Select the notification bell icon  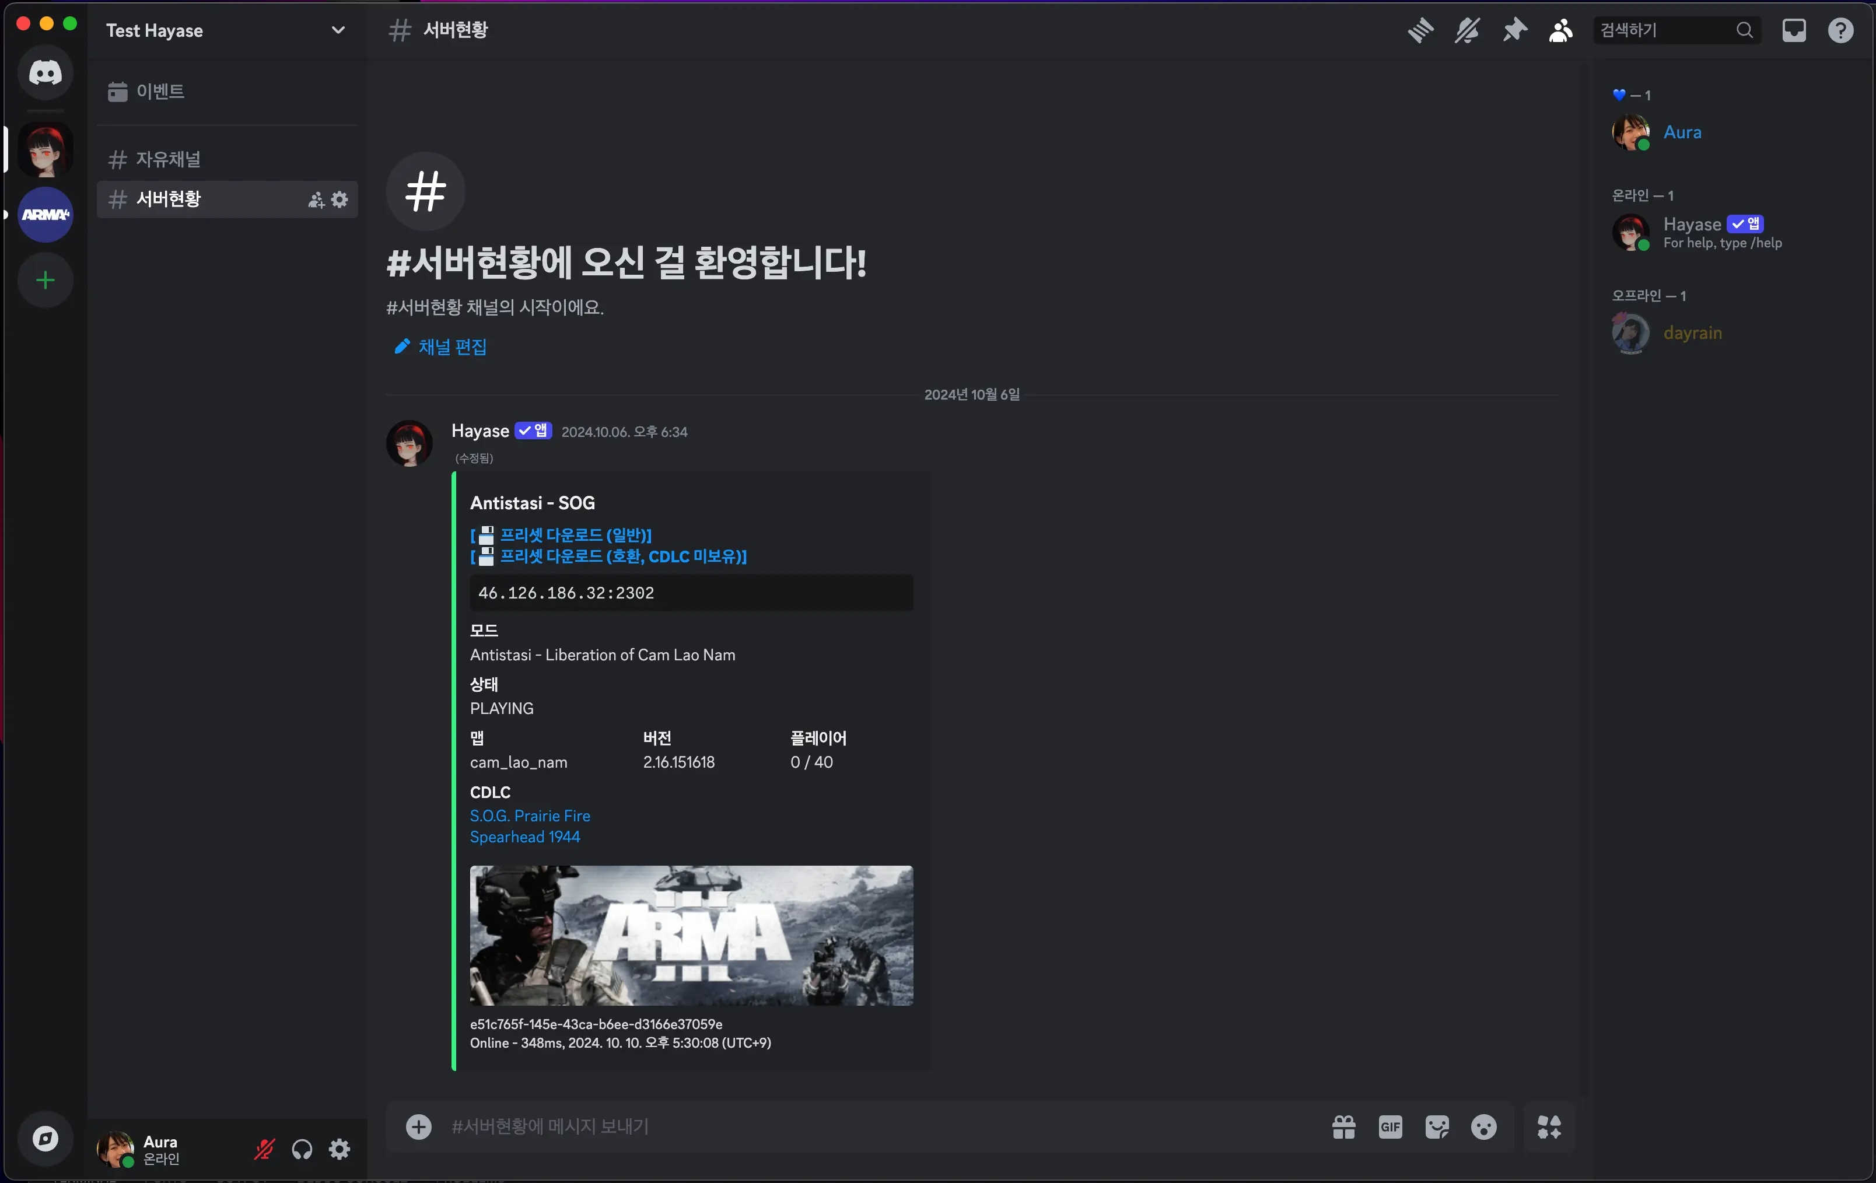click(1469, 30)
